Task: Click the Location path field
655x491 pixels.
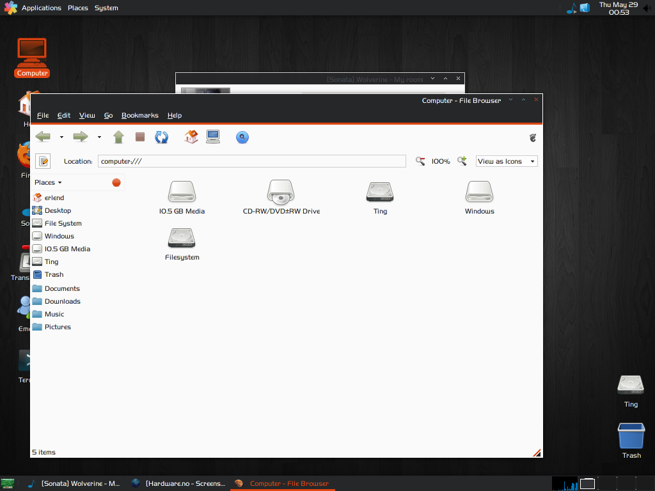Action: click(x=252, y=161)
